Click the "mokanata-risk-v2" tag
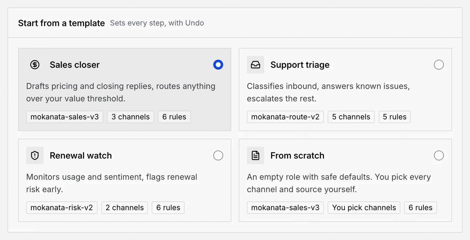470x240 pixels. coord(62,208)
